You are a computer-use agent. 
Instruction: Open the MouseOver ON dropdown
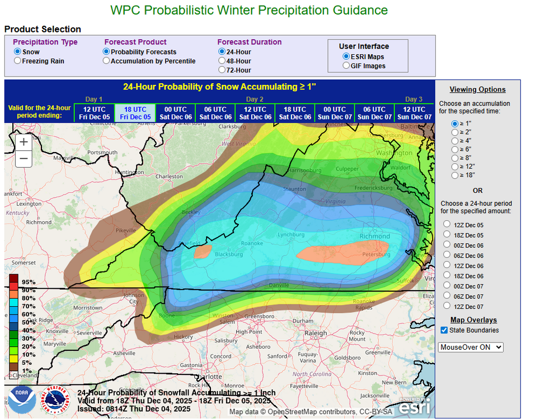471,347
